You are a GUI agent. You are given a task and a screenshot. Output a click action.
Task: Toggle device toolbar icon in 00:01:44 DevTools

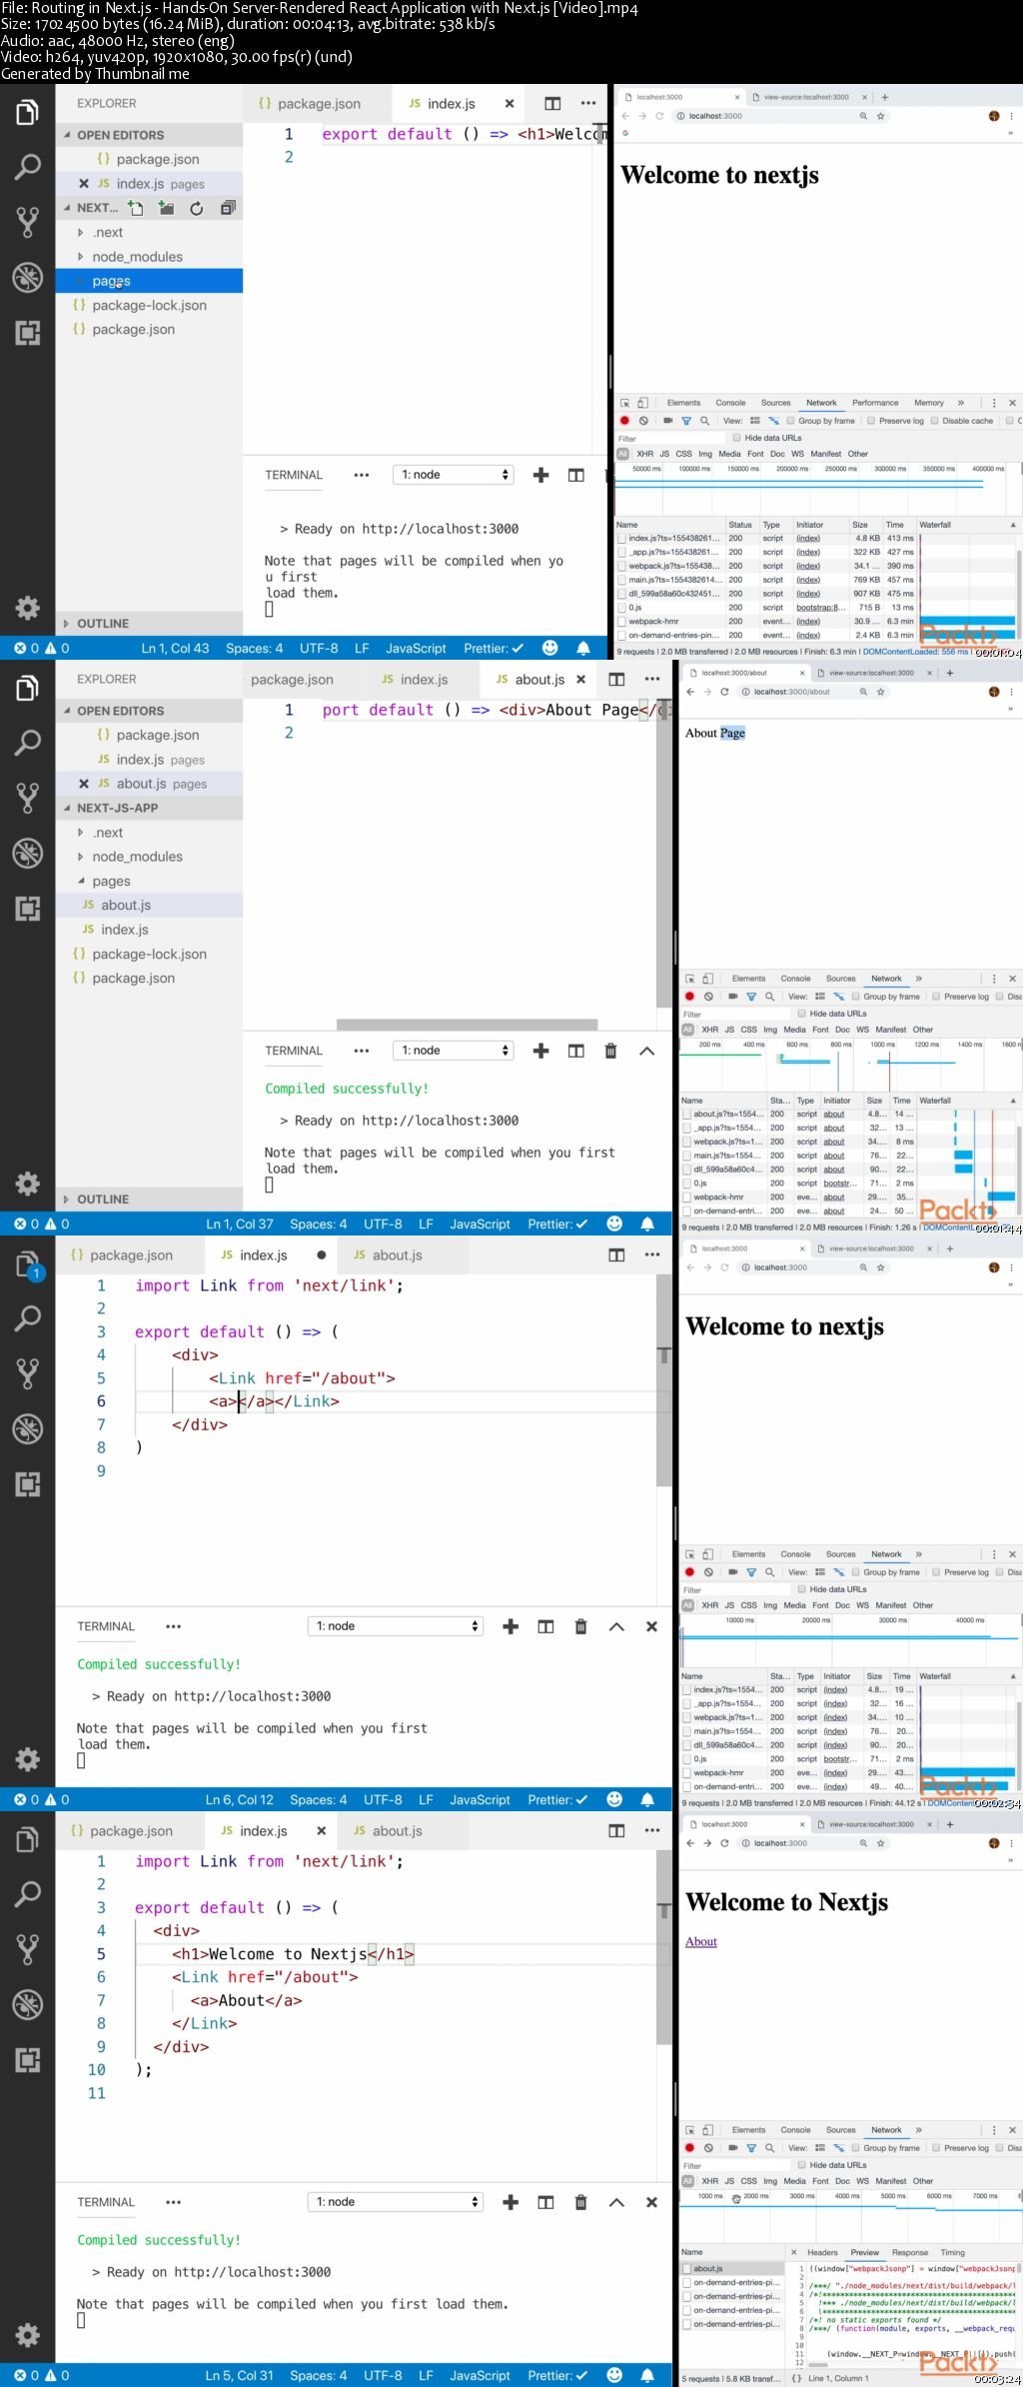707,979
